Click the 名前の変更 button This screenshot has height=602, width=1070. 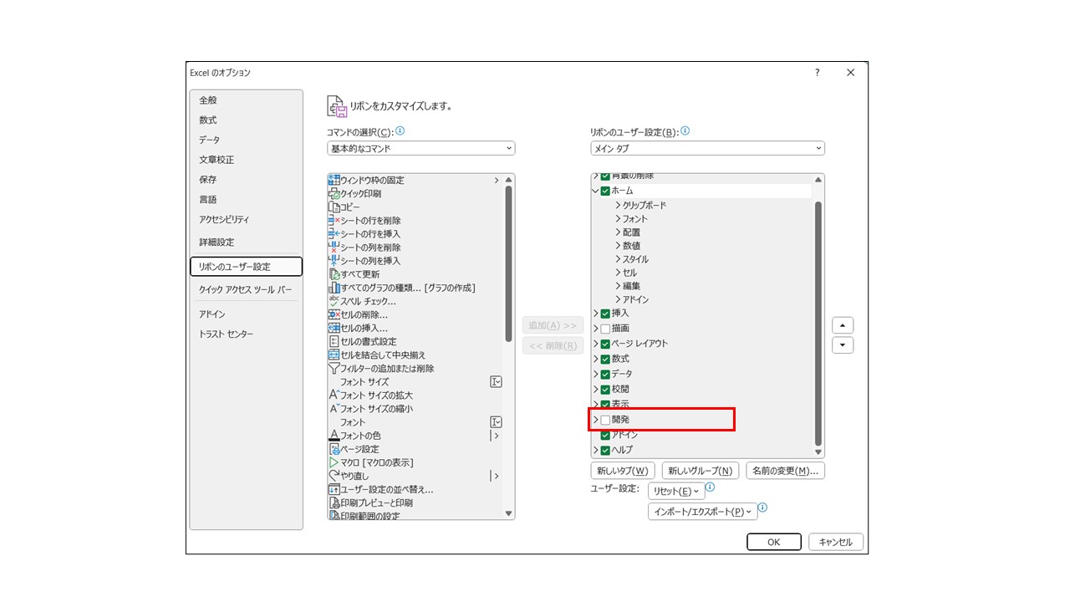786,471
